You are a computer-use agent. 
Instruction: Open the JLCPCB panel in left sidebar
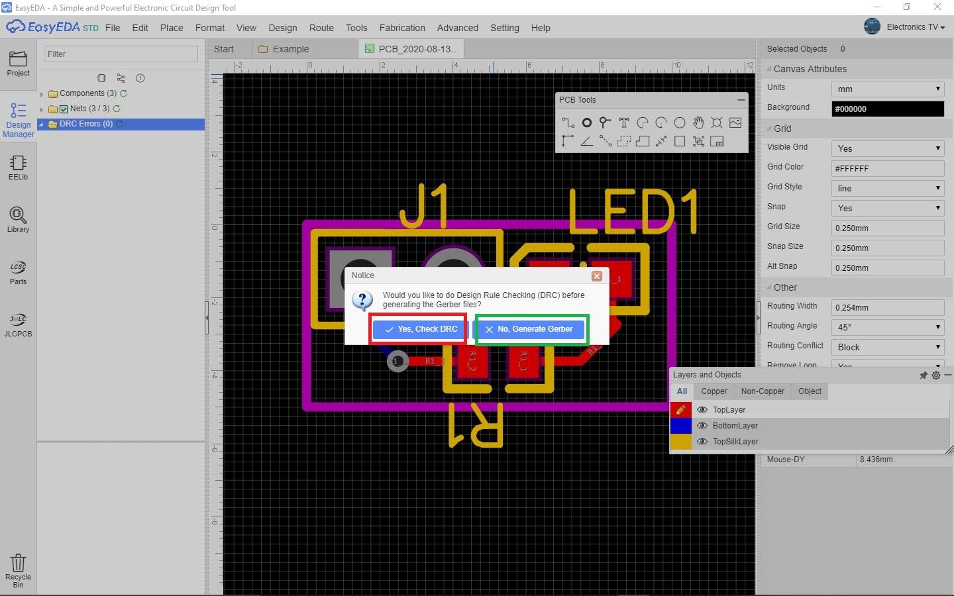(x=18, y=324)
